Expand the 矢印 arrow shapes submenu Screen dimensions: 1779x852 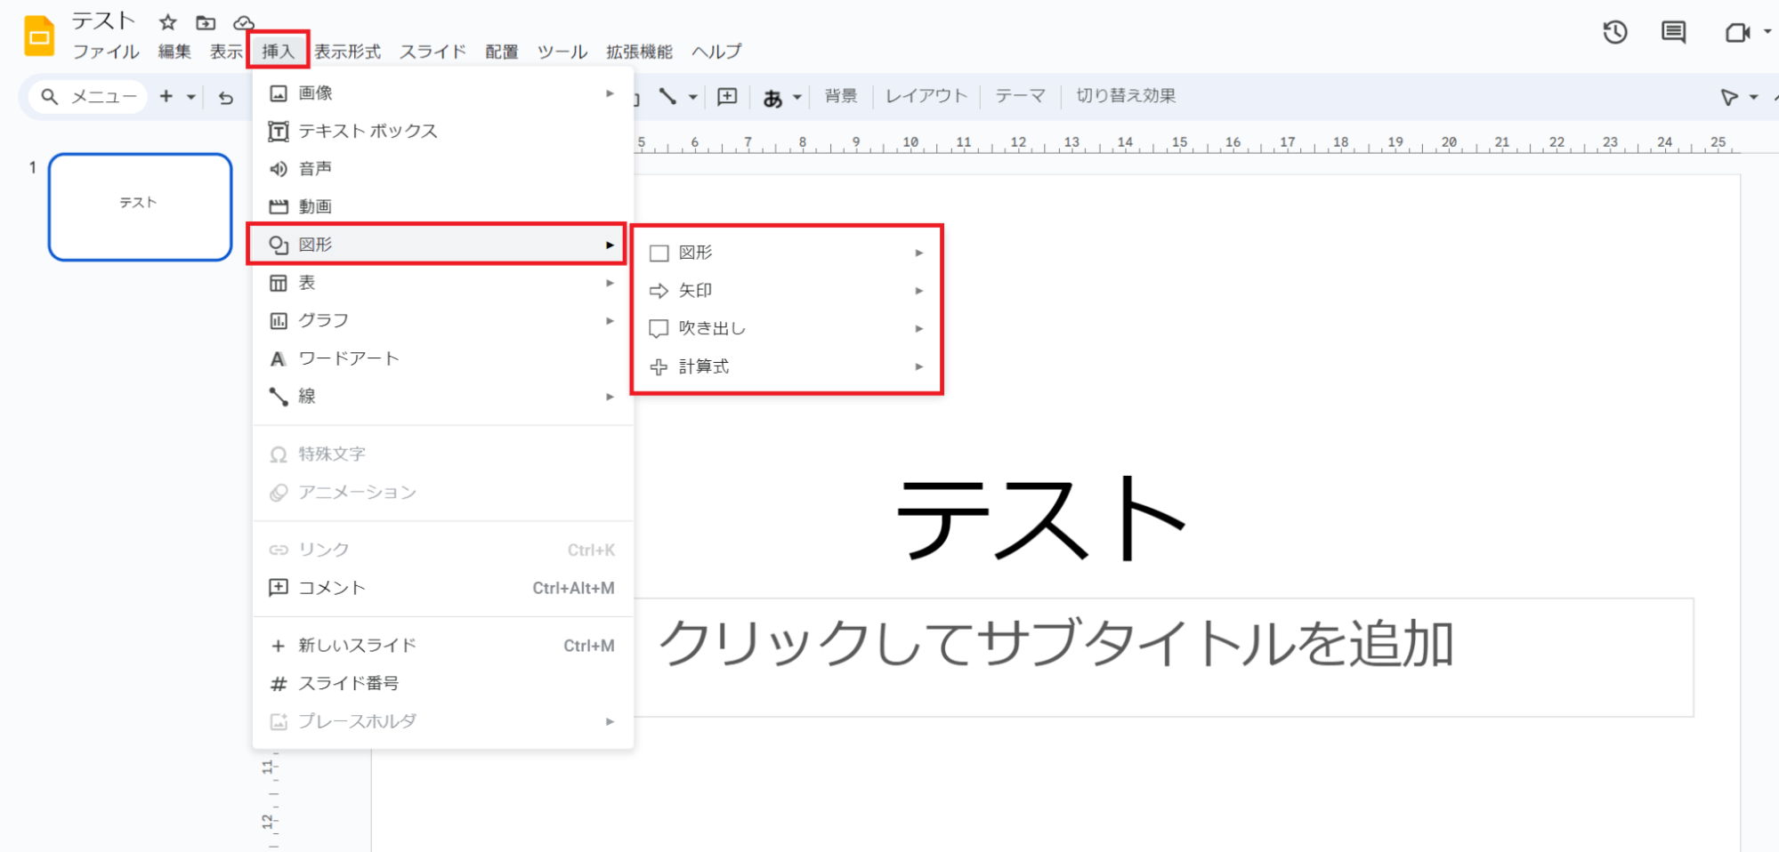pyautogui.click(x=786, y=291)
